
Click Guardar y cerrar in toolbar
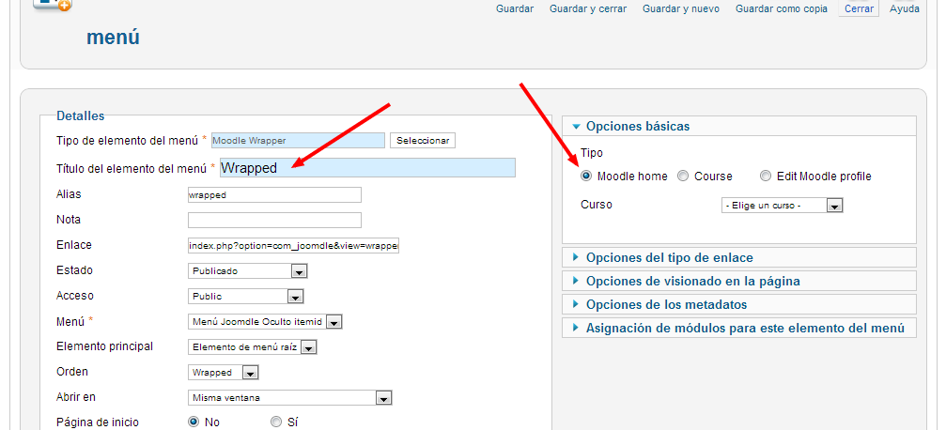pos(588,8)
